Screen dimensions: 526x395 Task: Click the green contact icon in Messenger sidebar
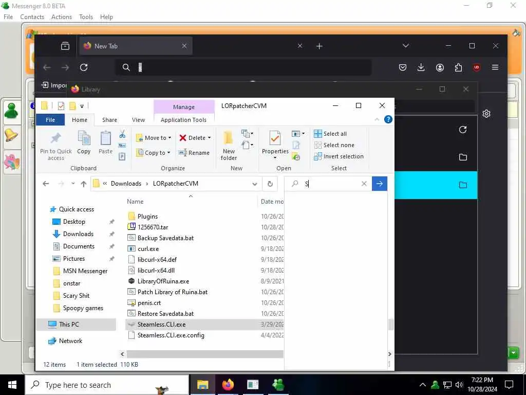11,111
